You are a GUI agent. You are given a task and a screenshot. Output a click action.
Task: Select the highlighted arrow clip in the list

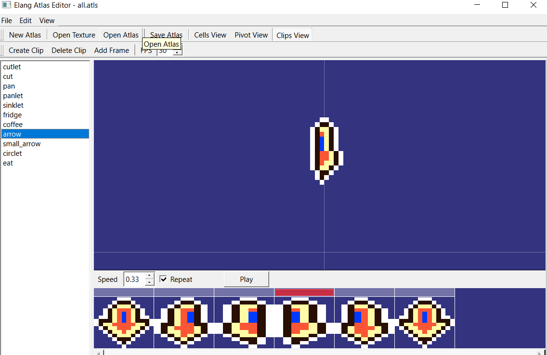pos(45,134)
